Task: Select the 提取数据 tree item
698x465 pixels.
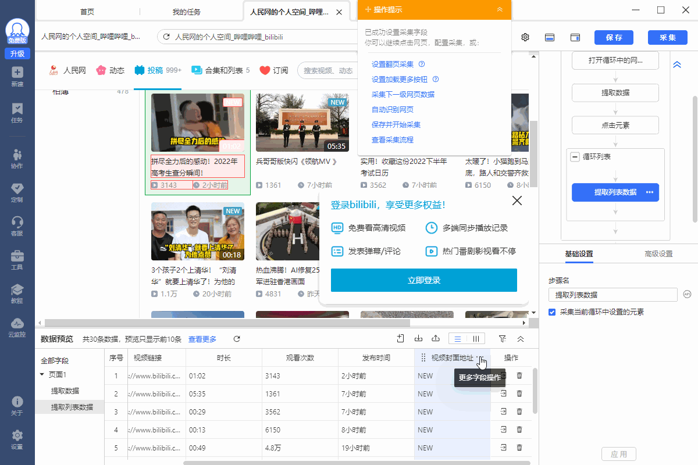Action: [65, 391]
